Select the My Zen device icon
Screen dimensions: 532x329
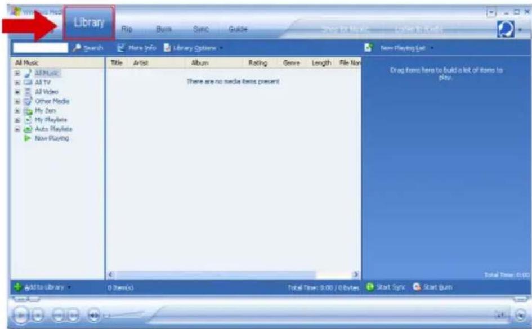click(x=28, y=111)
